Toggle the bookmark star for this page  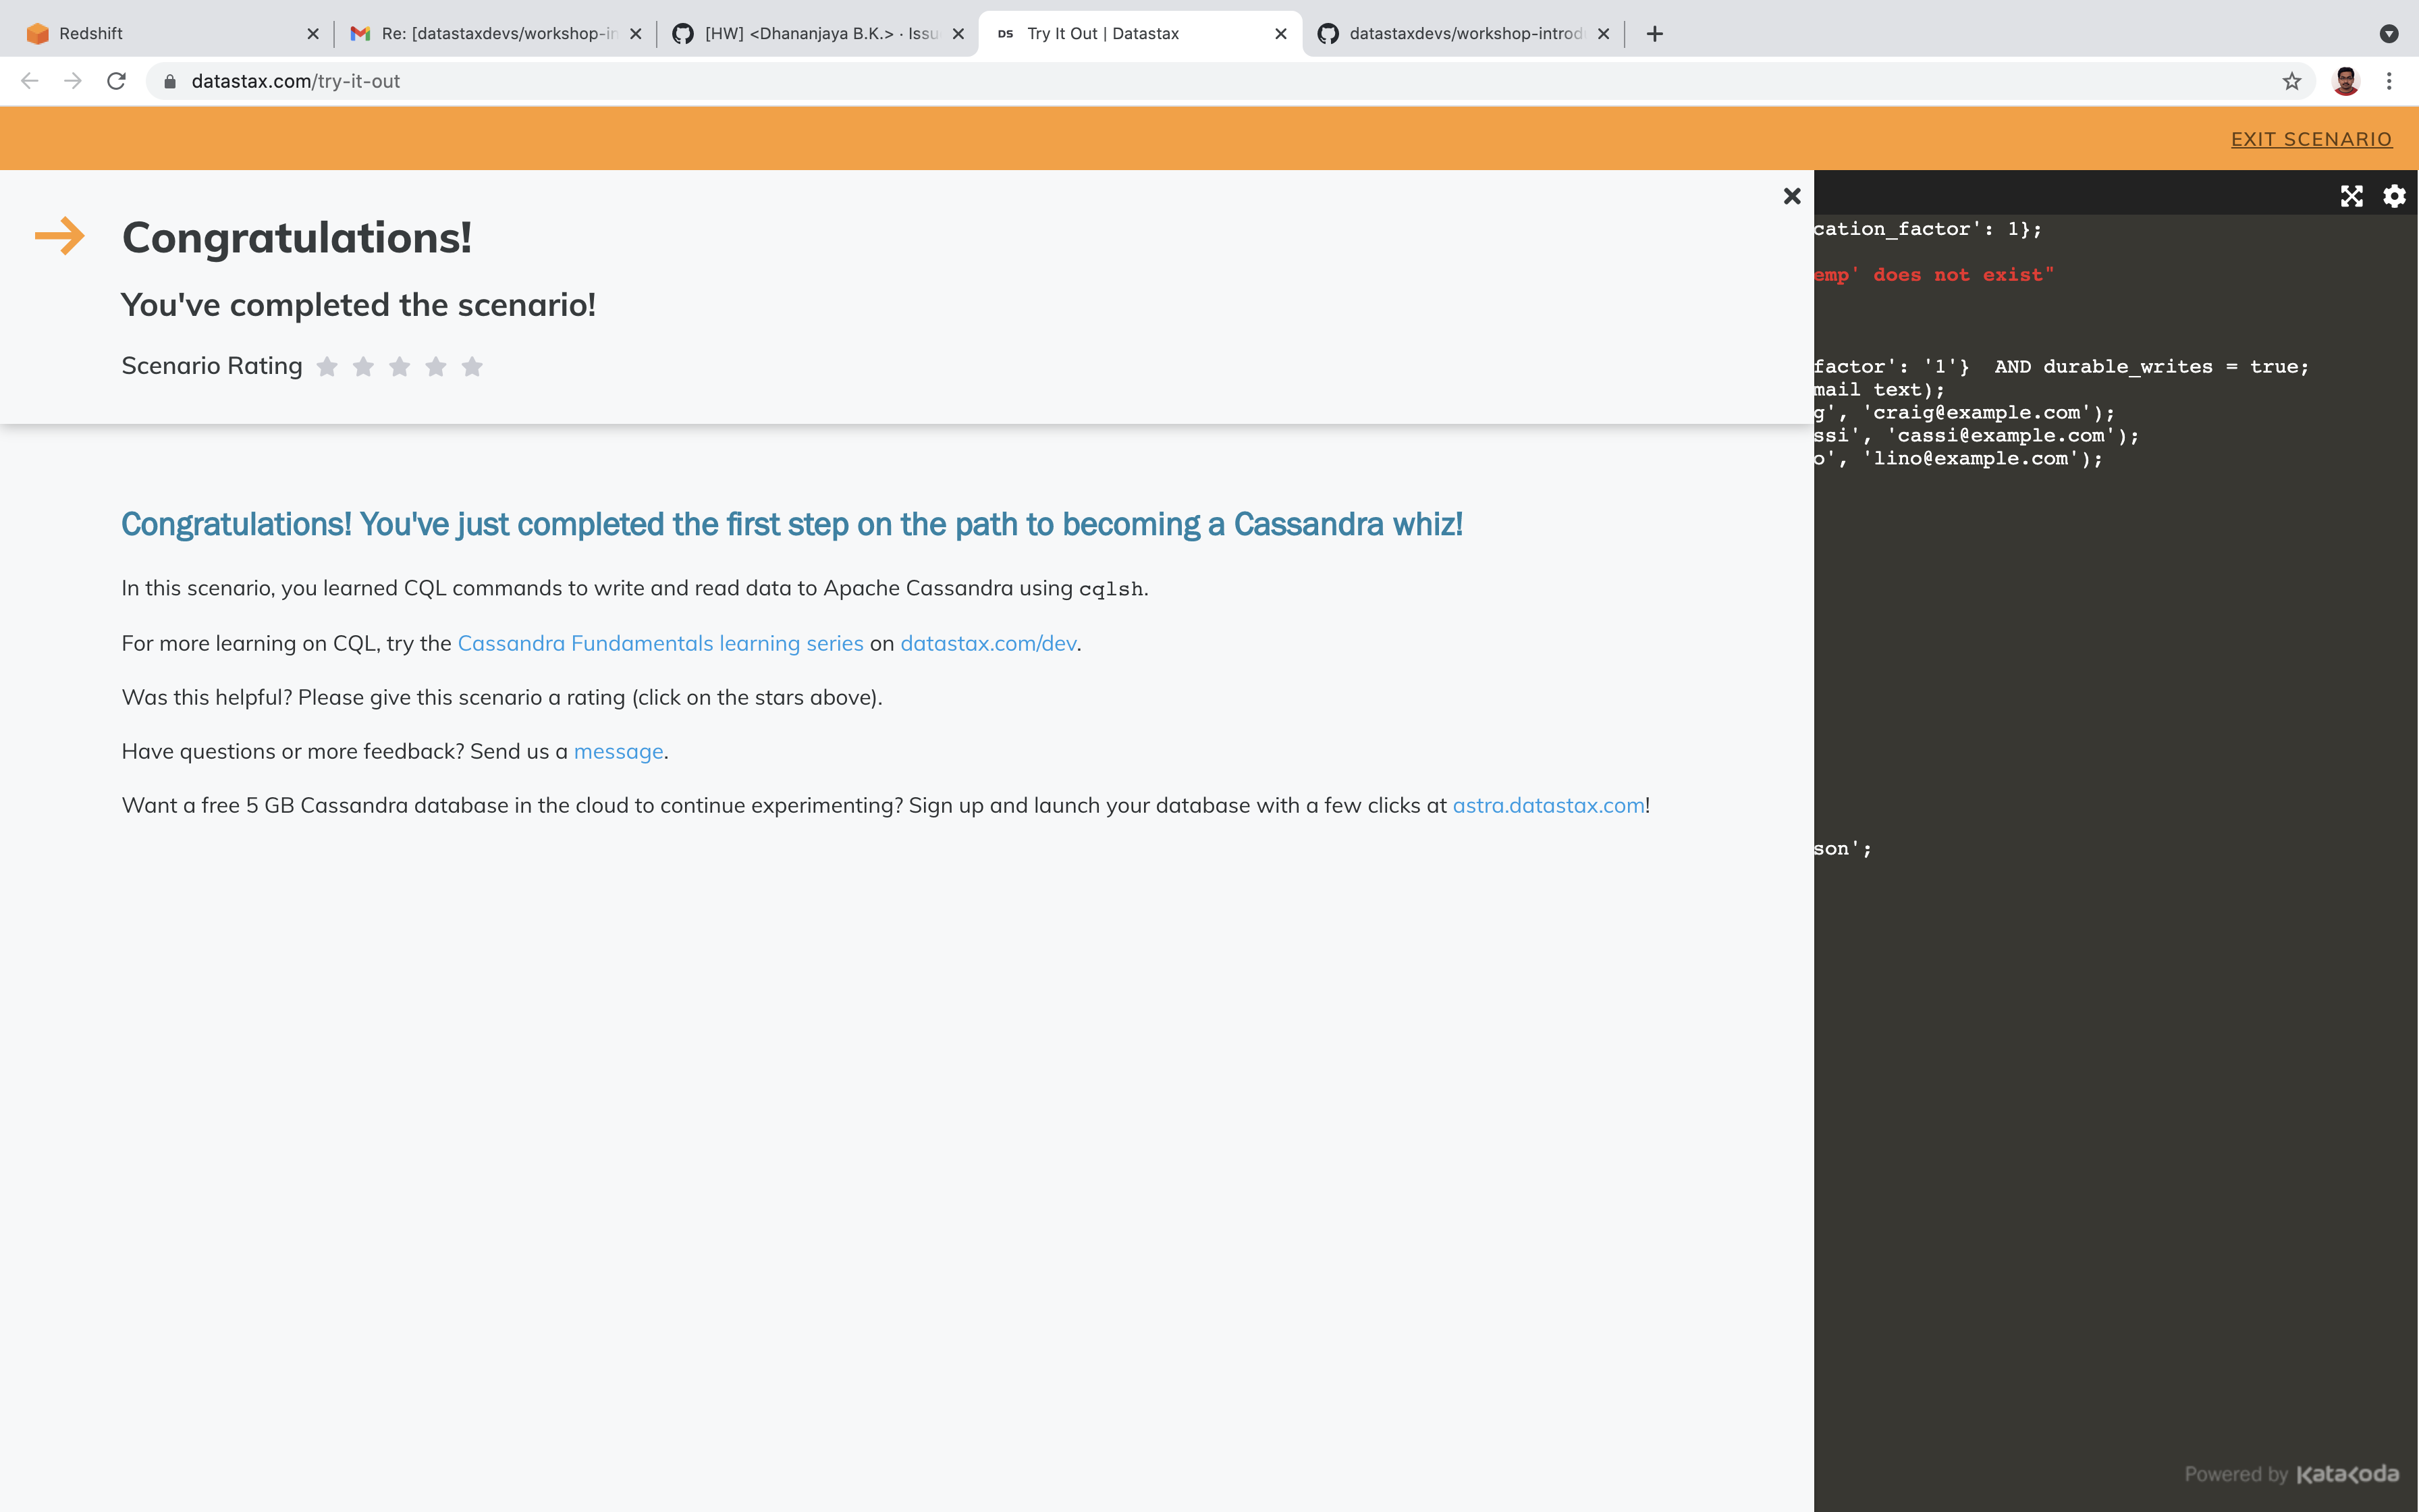(2290, 81)
